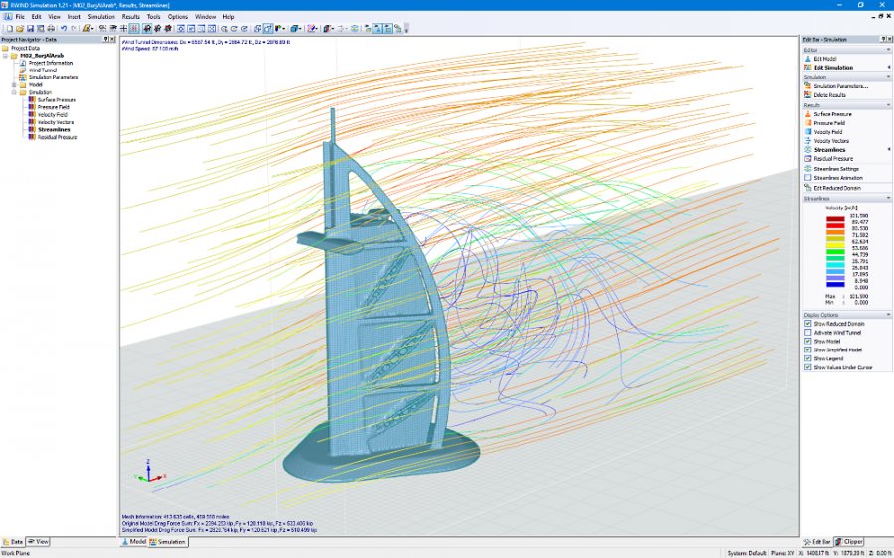
Task: Click the Wind Tunnel icon in navigator
Action: tap(23, 70)
